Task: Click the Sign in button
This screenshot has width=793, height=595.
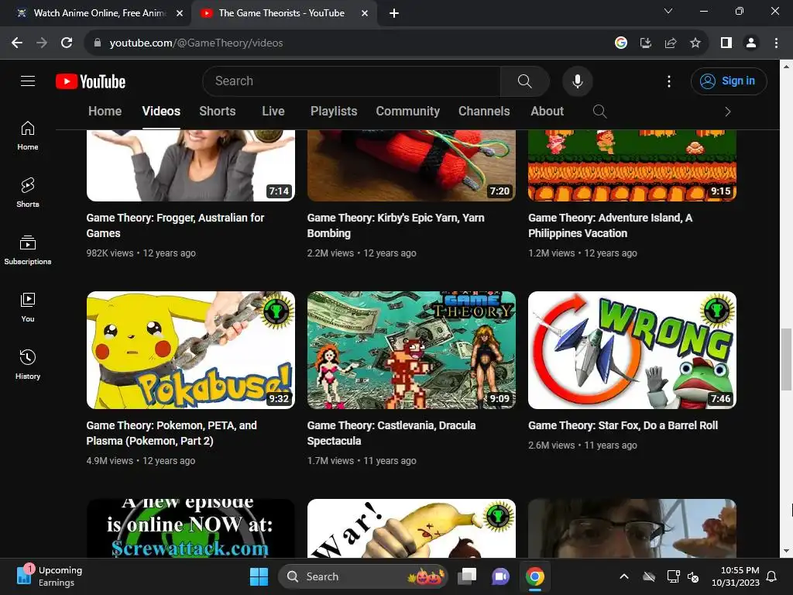Action: click(729, 81)
